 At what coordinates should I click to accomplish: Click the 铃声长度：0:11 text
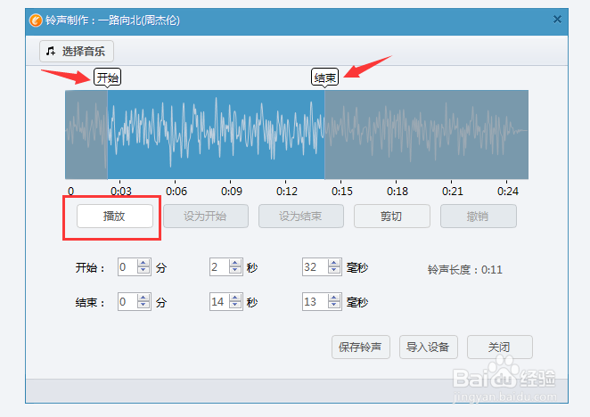464,270
